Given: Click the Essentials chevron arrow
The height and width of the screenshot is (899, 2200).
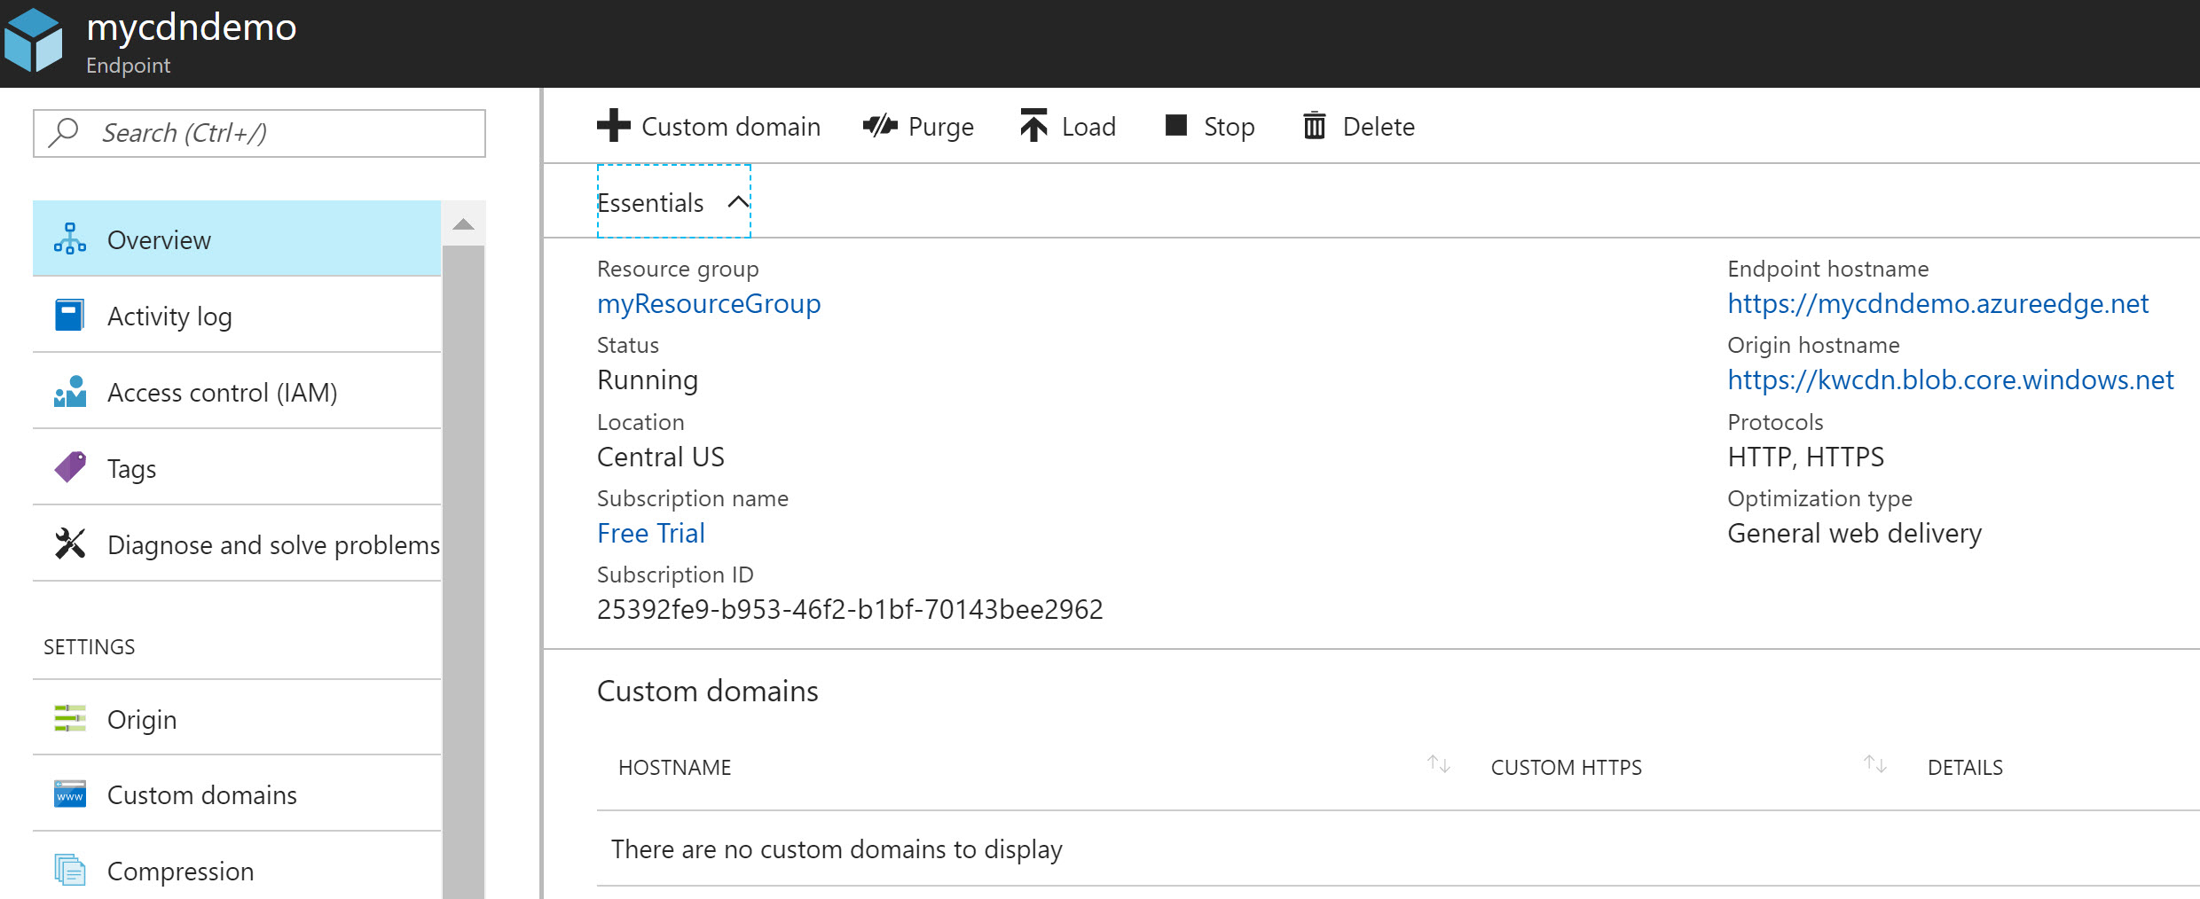Looking at the screenshot, I should pos(738,202).
